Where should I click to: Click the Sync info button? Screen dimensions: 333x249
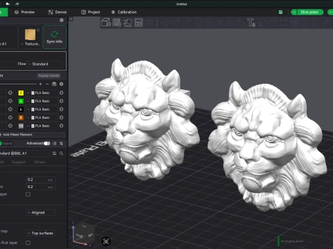(x=55, y=37)
